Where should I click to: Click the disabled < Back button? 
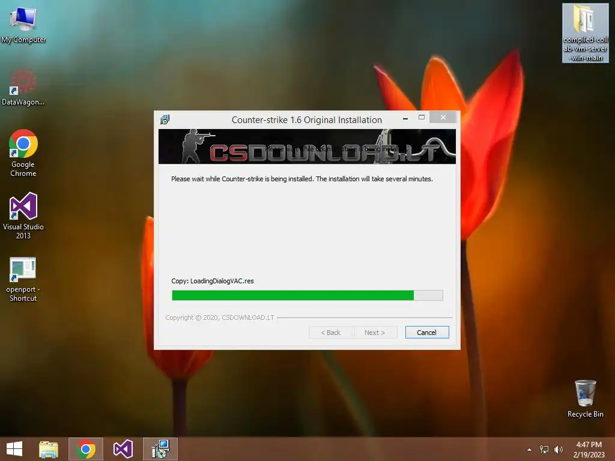coord(331,333)
